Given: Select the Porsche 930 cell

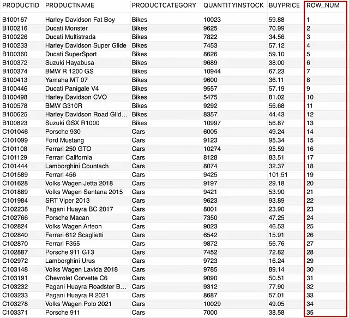Looking at the screenshot, I should 63,132.
